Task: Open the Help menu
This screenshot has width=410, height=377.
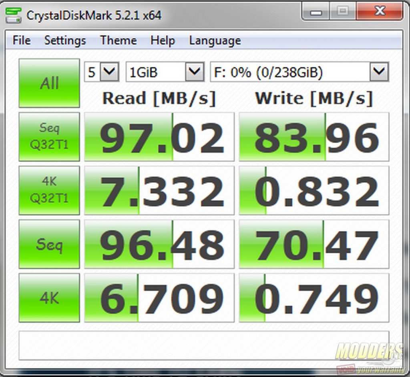Action: [x=163, y=41]
